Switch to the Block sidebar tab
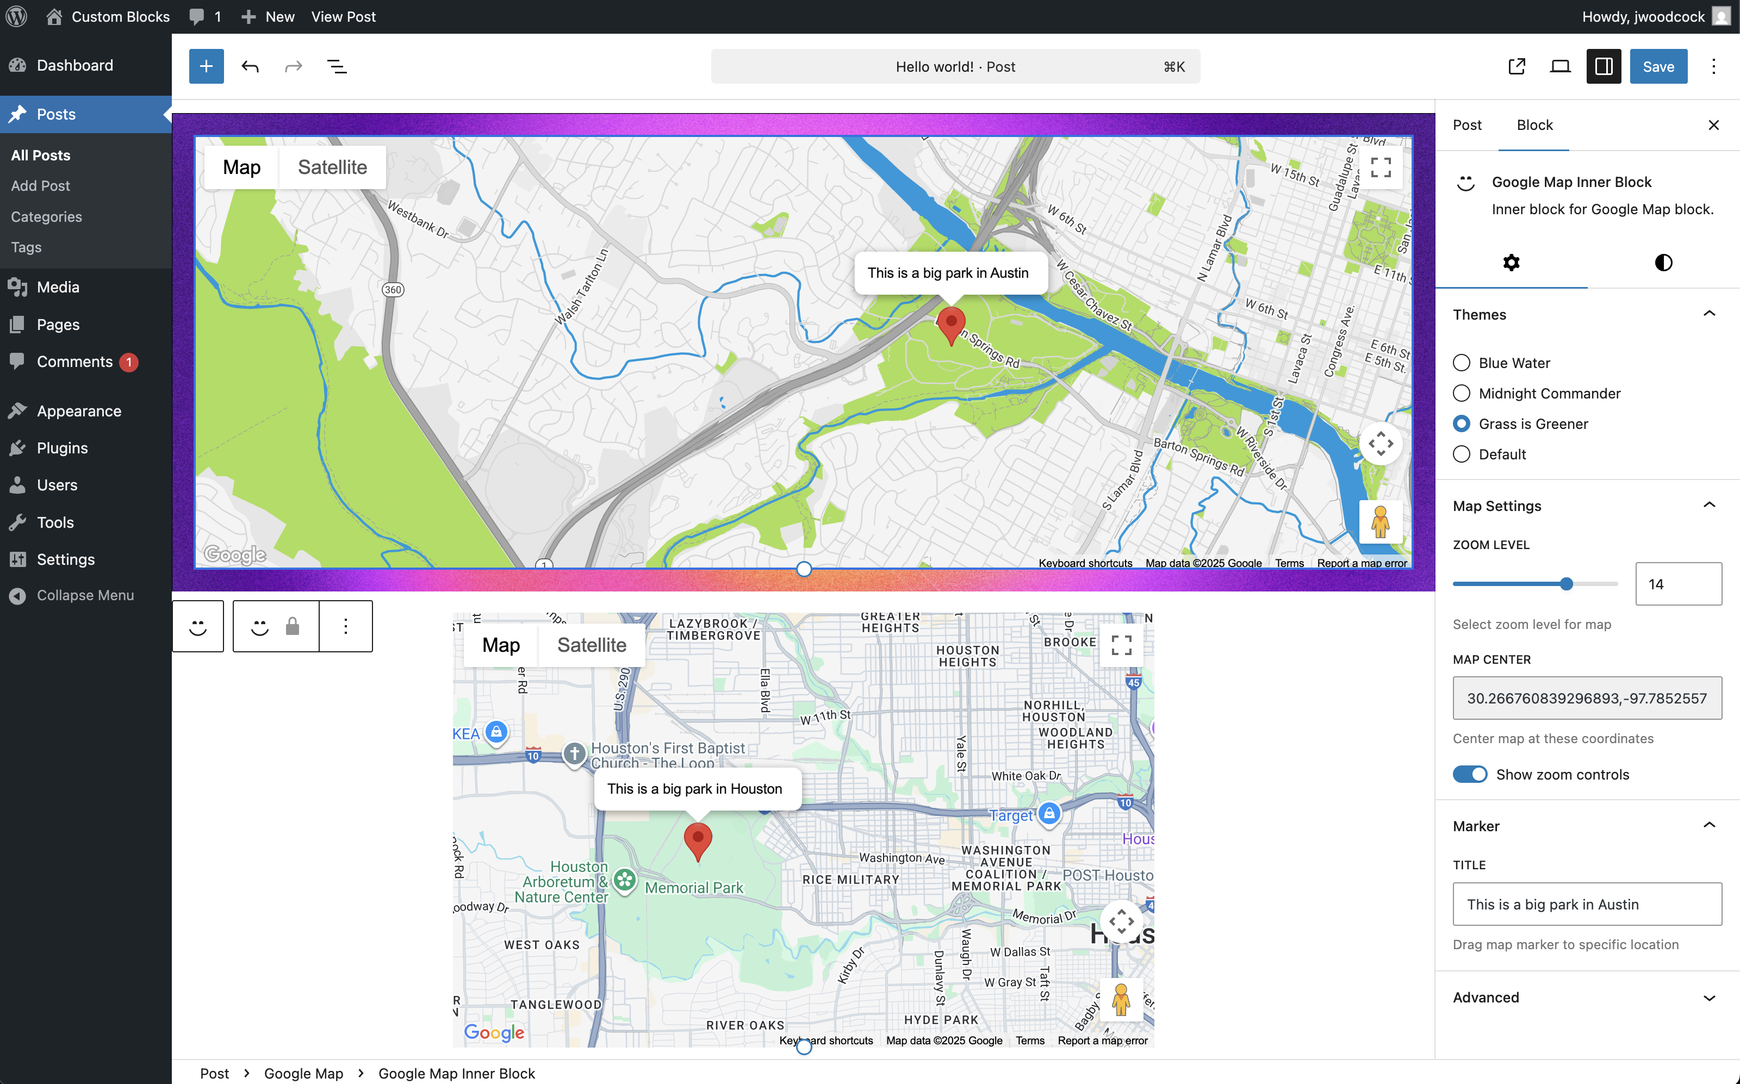Viewport: 1740px width, 1084px height. click(1534, 124)
